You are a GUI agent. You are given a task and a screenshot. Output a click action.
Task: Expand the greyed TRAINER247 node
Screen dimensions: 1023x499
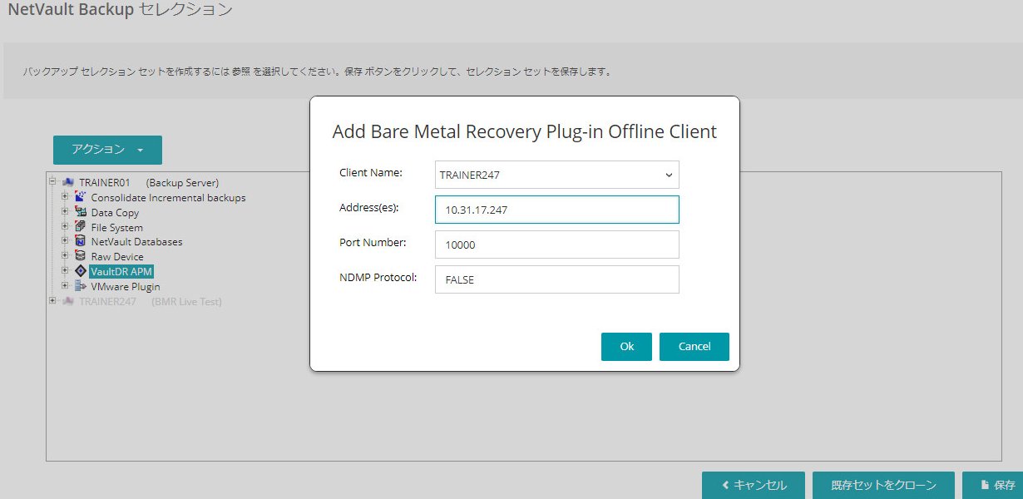click(52, 301)
